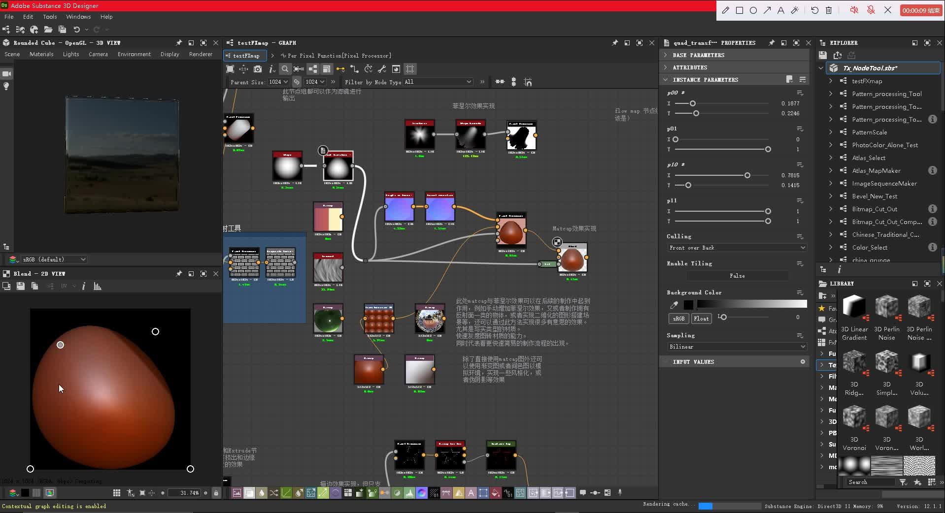Toggle Enable Tiling False button
Image resolution: width=945 pixels, height=513 pixels.
click(x=737, y=276)
